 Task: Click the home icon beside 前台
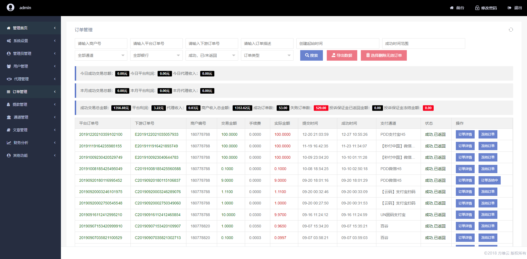tap(452, 8)
